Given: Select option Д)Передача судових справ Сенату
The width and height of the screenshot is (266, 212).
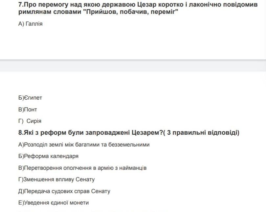Looking at the screenshot, I should pos(64,191).
